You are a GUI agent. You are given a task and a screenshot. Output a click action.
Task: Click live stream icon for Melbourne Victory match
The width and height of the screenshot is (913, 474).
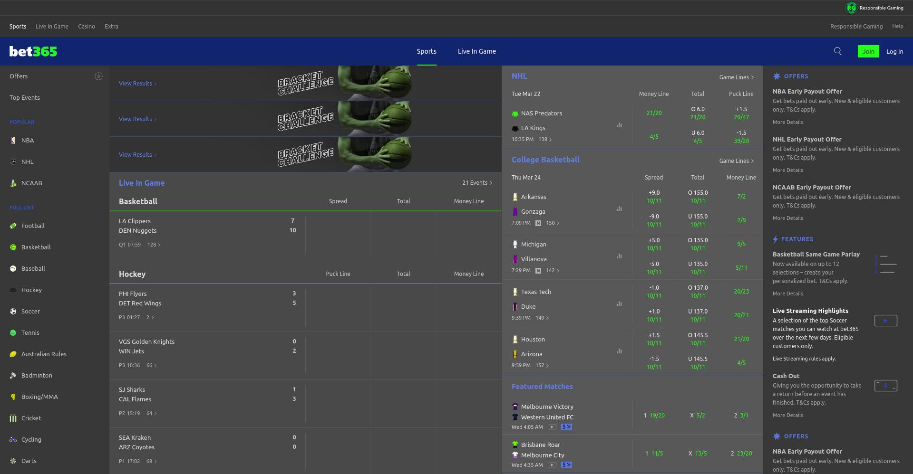pyautogui.click(x=552, y=427)
